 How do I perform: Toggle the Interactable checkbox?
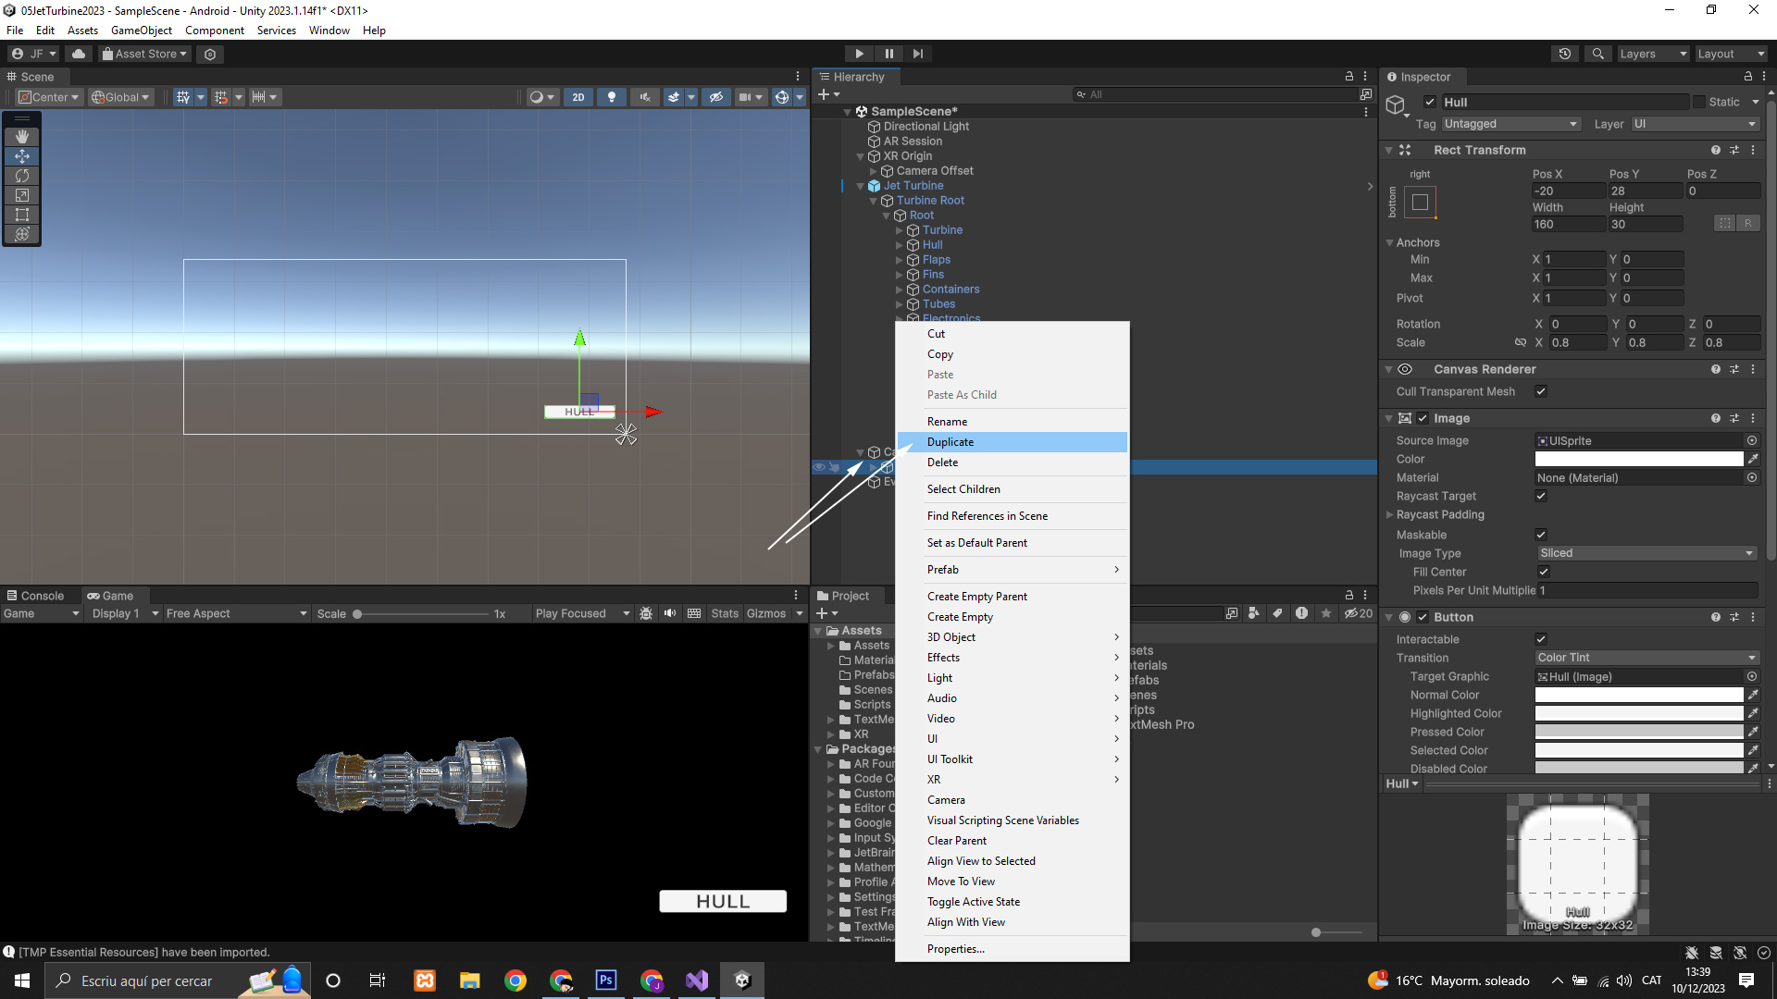pos(1541,639)
